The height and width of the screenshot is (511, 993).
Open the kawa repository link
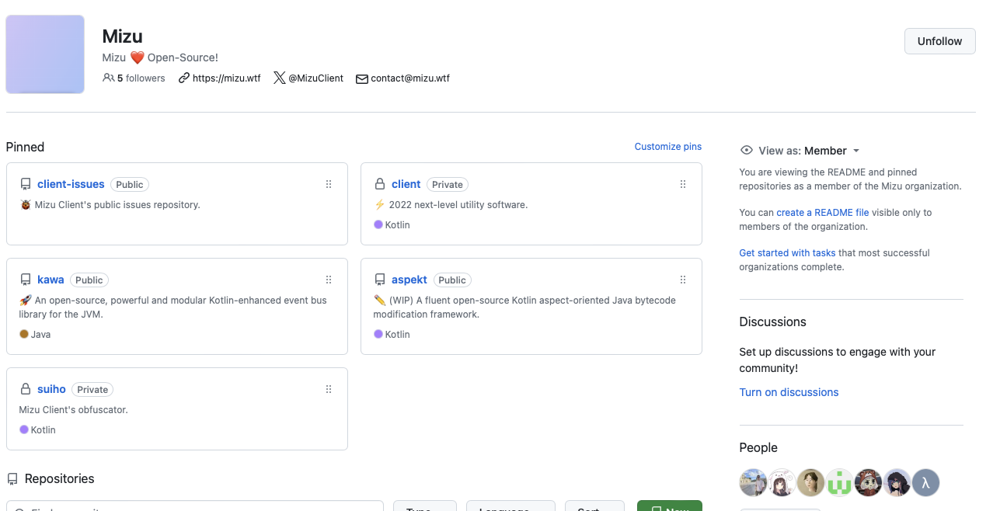click(x=51, y=280)
